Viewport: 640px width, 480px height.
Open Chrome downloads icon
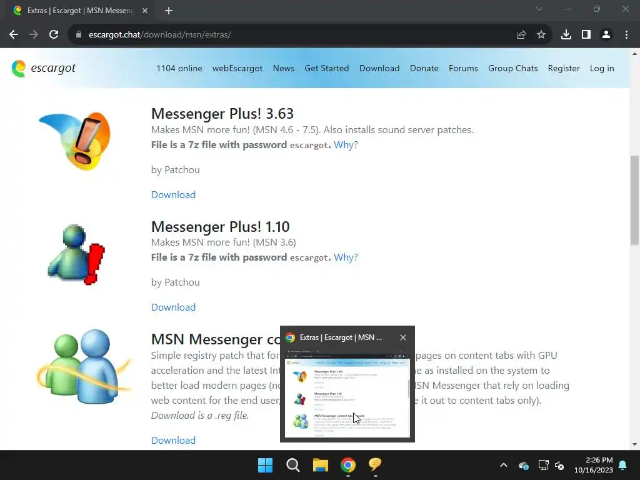click(x=566, y=35)
